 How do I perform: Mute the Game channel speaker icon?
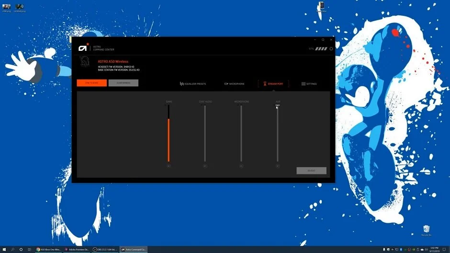point(169,166)
